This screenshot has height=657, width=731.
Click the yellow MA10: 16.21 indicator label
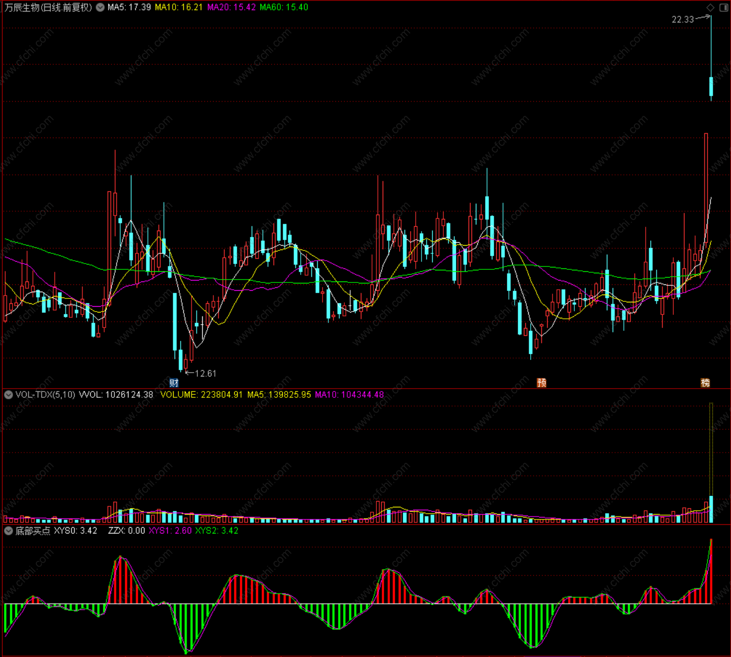pyautogui.click(x=179, y=7)
